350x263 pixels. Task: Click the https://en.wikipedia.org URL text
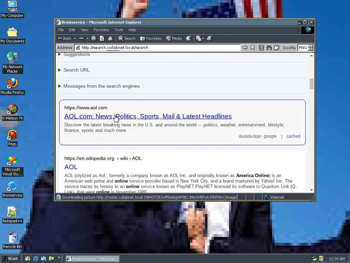(89, 158)
